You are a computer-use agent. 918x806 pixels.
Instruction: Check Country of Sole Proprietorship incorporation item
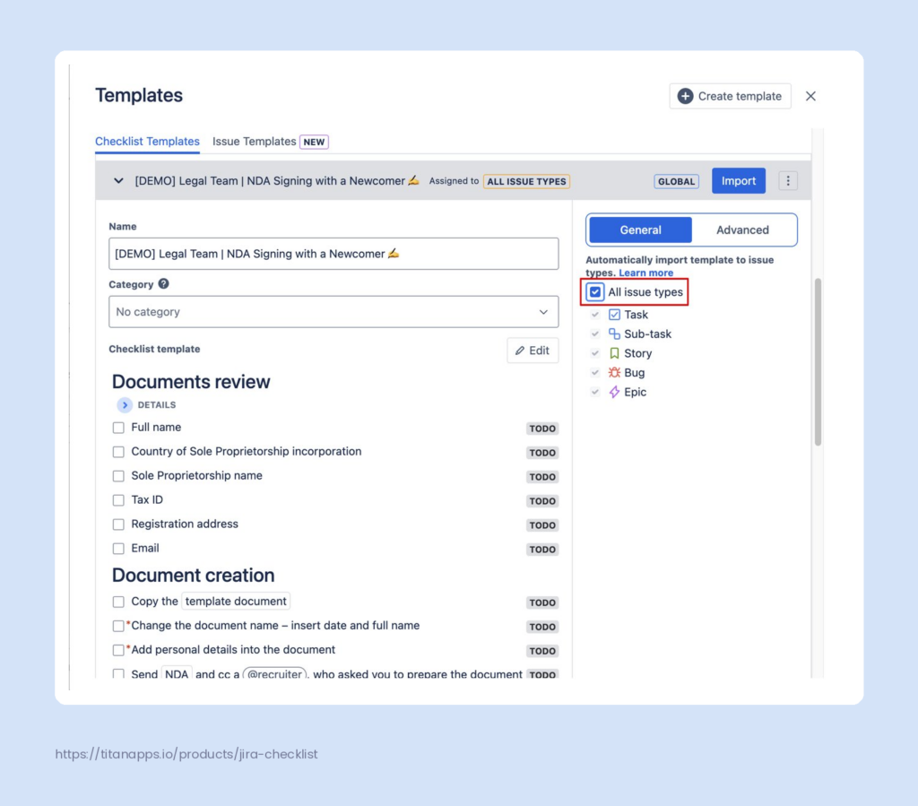tap(118, 452)
